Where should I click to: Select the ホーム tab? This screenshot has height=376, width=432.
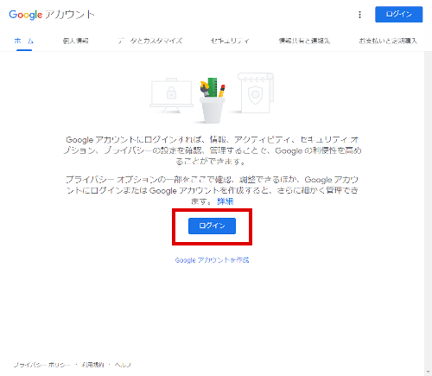(24, 41)
